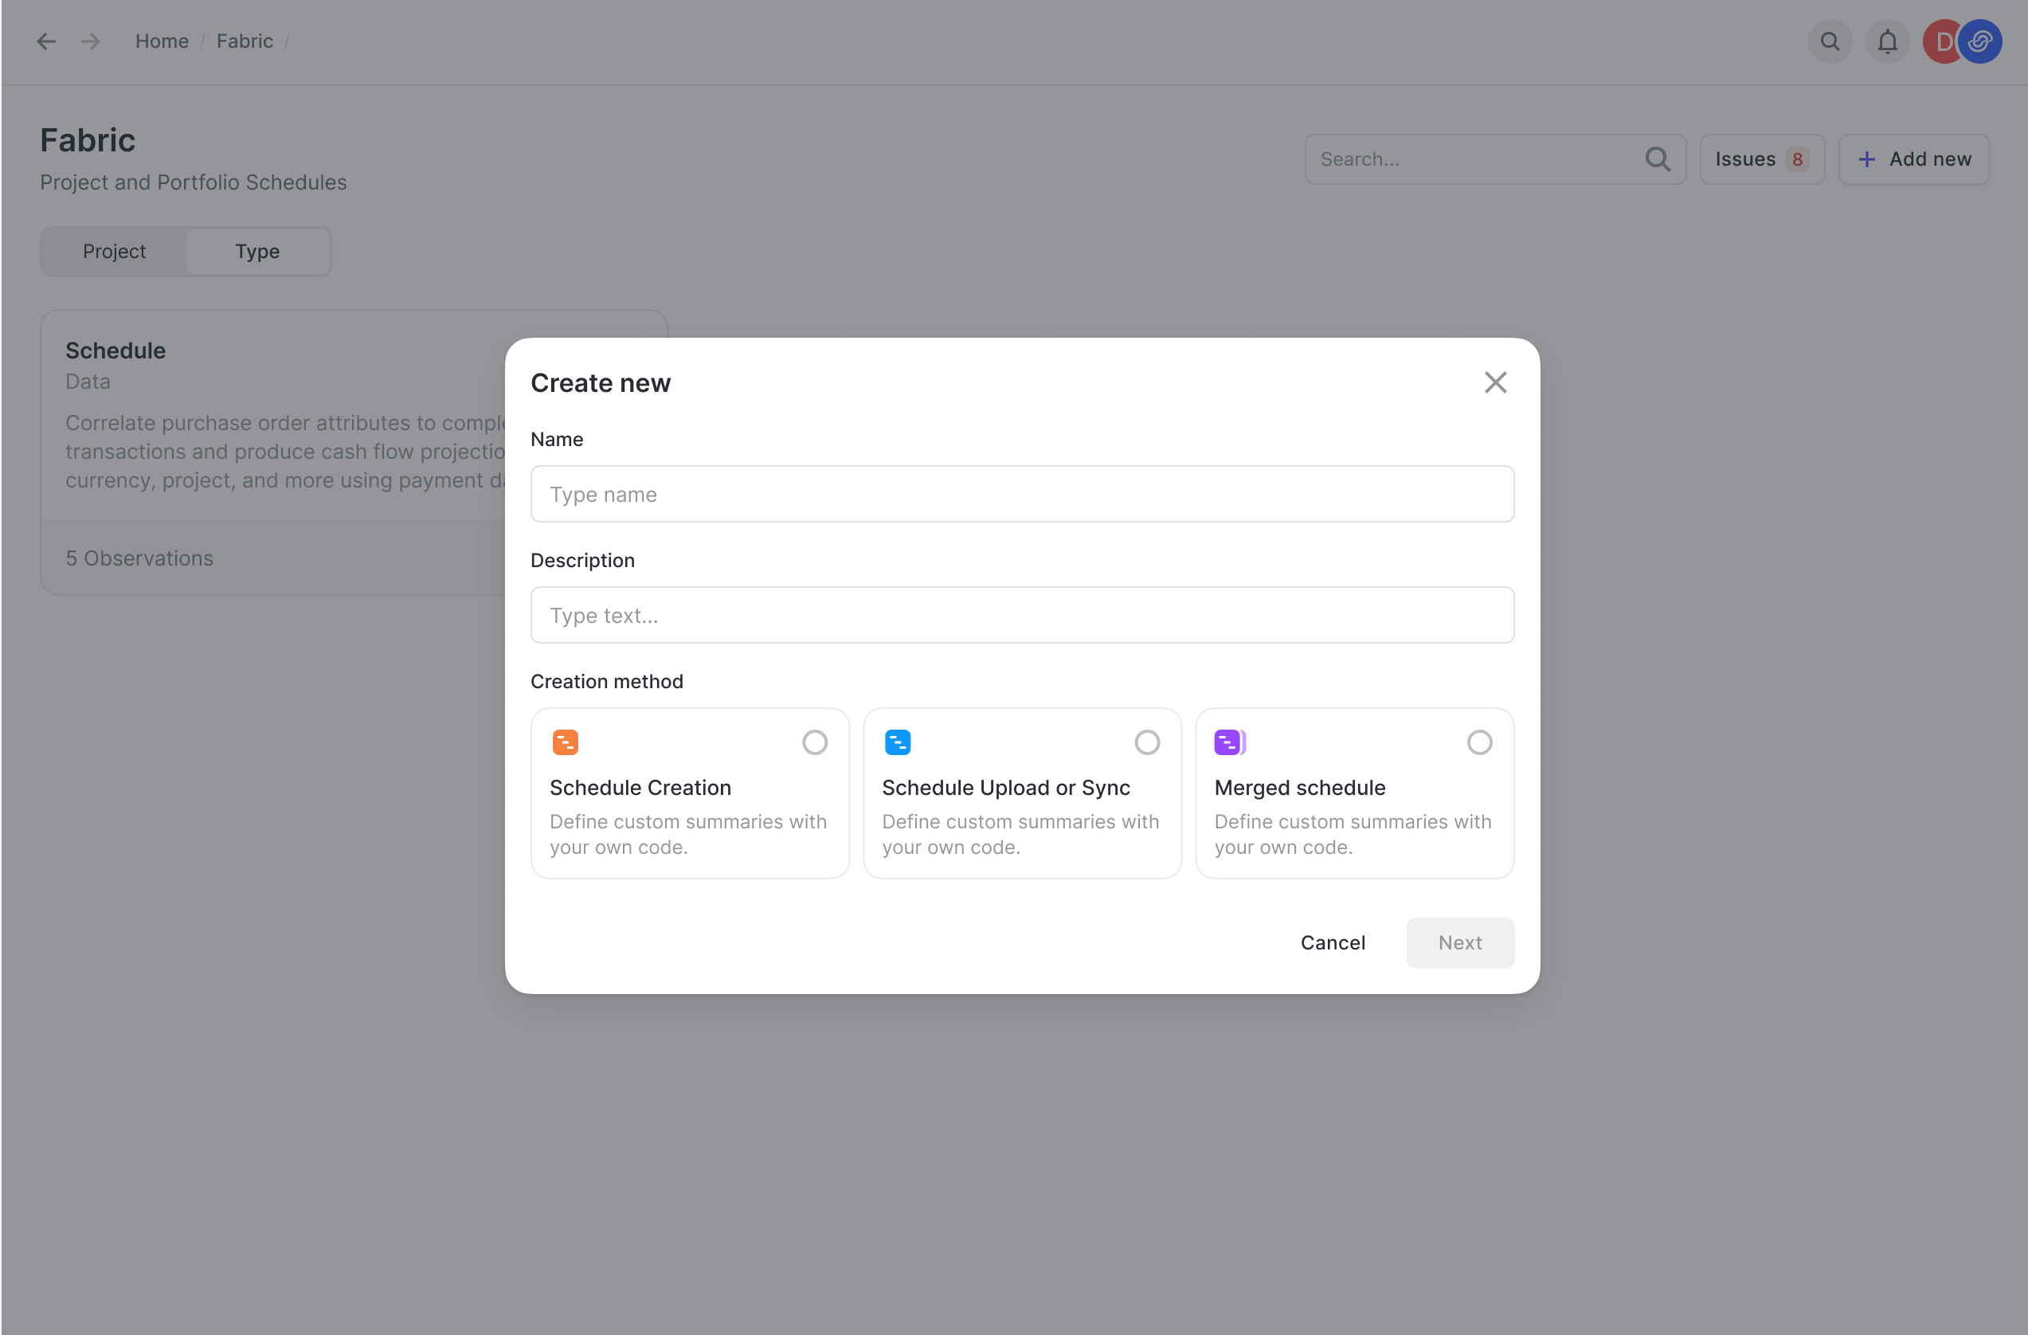2028x1335 pixels.
Task: Click the Next button
Action: tap(1459, 942)
